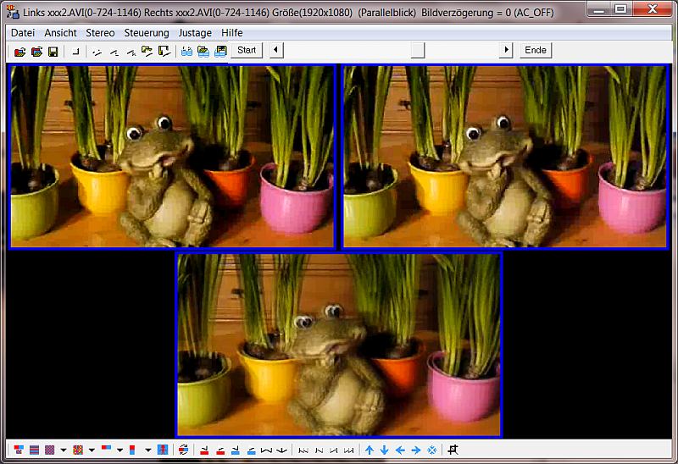Click the blue open-folder stereo icon
The height and width of the screenshot is (464, 678).
point(203,52)
